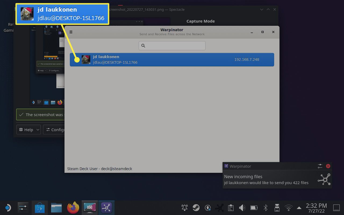The height and width of the screenshot is (215, 344).
Task: Open the application launcher on the taskbar
Action: click(x=8, y=208)
